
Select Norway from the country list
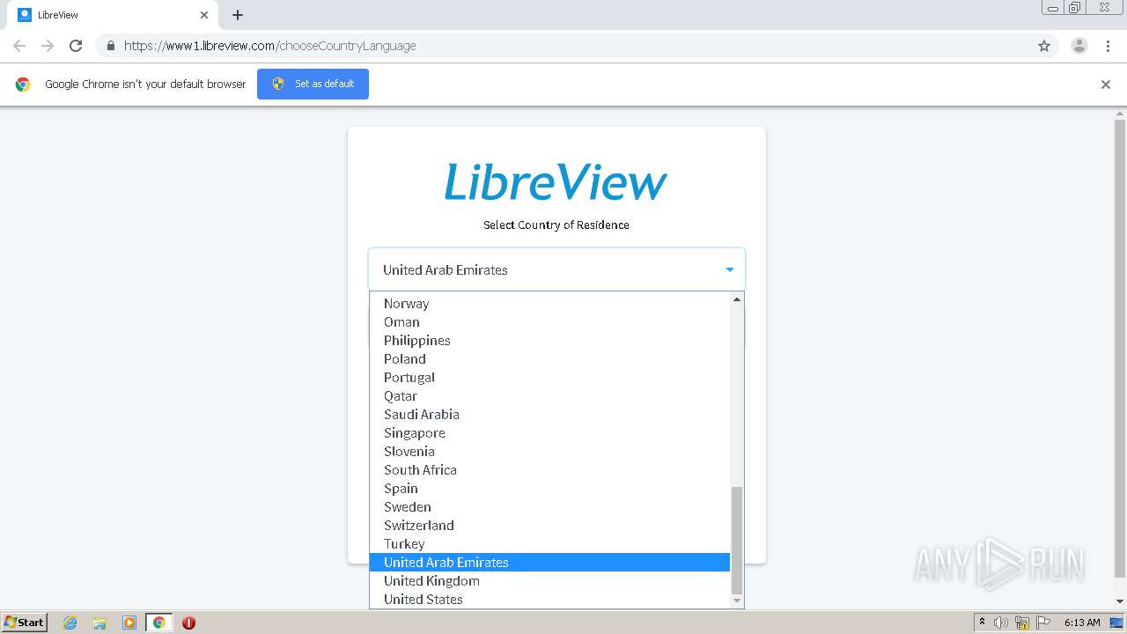(549, 304)
